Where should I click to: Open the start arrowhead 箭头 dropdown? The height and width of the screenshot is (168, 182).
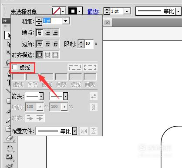tap(41, 96)
